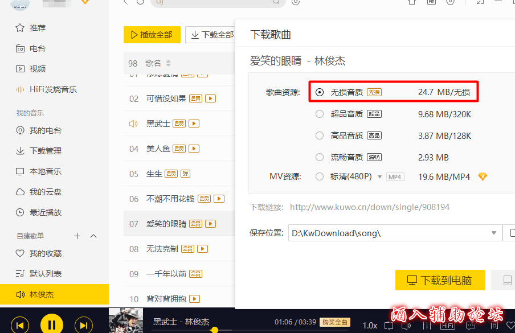This screenshot has width=515, height=333.
Task: Pause the currently playing song
Action: click(51, 325)
